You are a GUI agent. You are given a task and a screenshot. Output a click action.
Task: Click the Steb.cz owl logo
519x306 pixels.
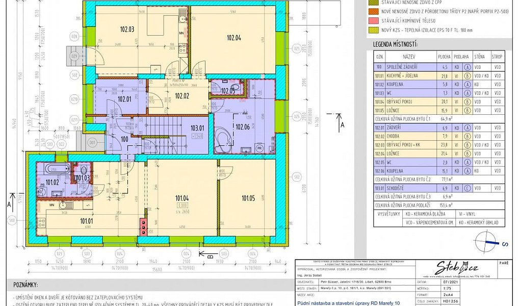pyautogui.click(x=458, y=268)
